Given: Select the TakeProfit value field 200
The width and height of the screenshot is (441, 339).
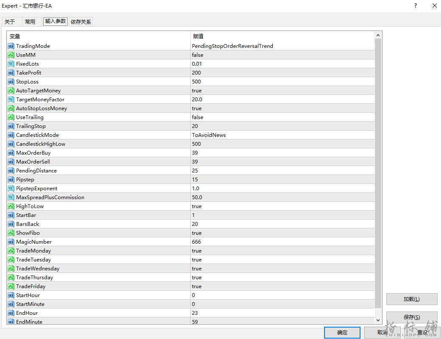Looking at the screenshot, I should [x=197, y=73].
